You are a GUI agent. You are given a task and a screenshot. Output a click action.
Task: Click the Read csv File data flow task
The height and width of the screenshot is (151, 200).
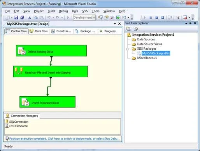[51, 71]
